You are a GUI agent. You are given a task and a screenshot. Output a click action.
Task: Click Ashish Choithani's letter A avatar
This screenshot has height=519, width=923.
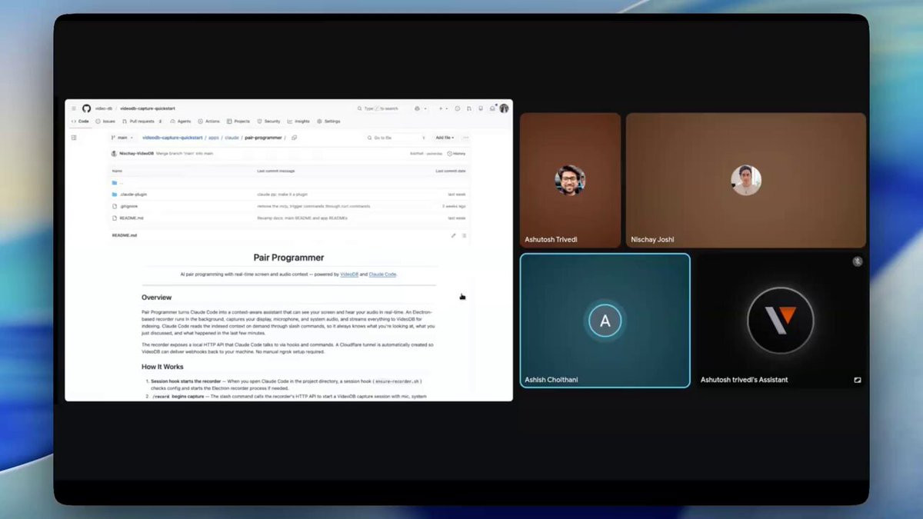click(605, 321)
